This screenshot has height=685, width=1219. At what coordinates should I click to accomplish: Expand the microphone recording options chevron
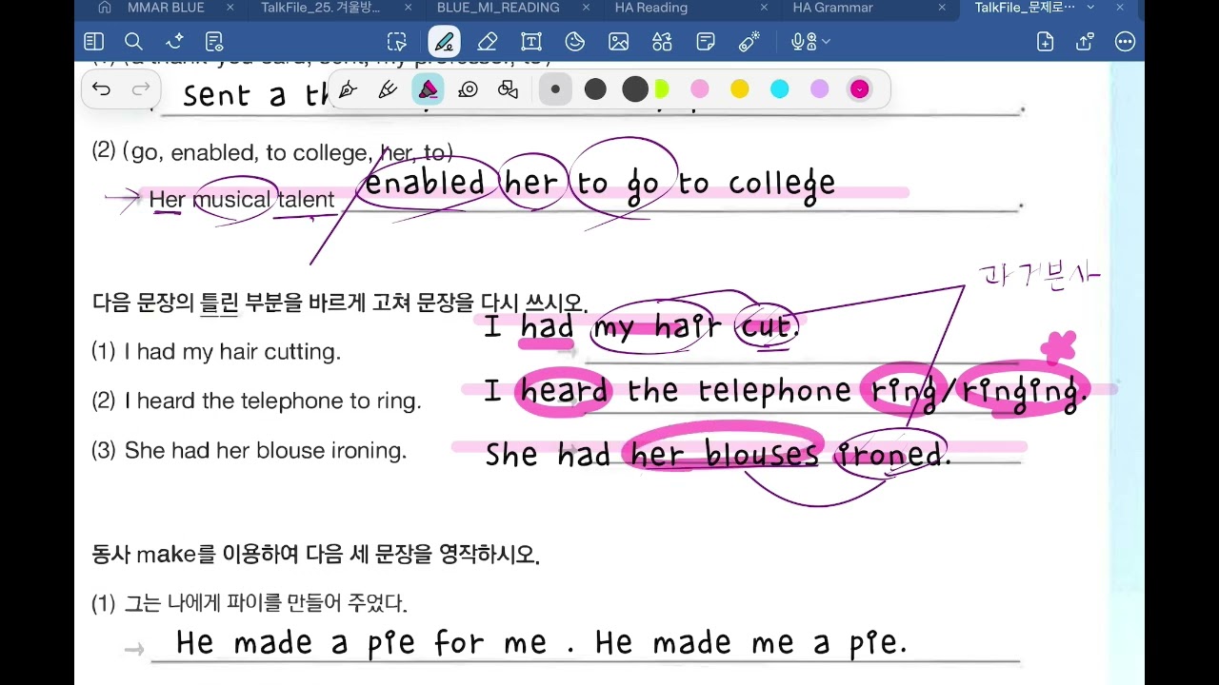(826, 42)
